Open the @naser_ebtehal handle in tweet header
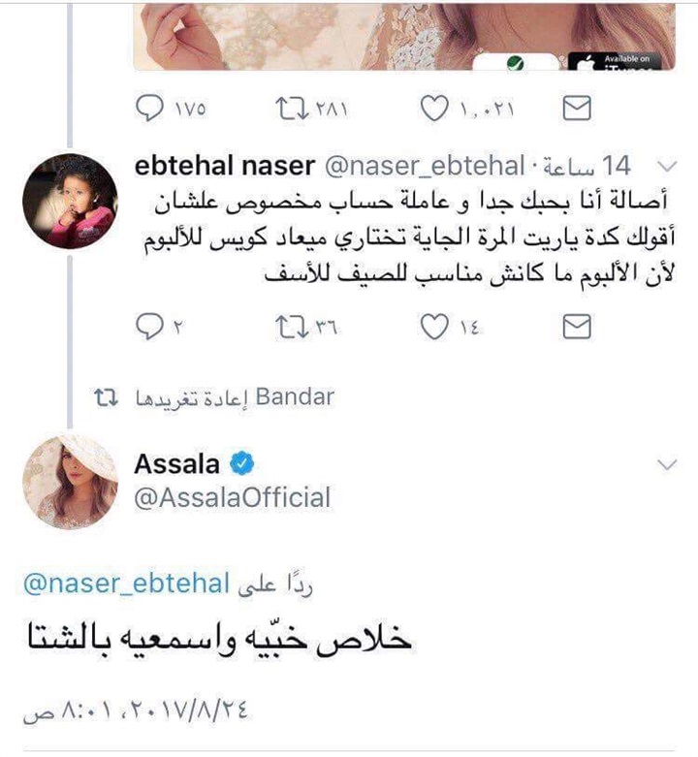Screen dimensions: 698x757 425,166
